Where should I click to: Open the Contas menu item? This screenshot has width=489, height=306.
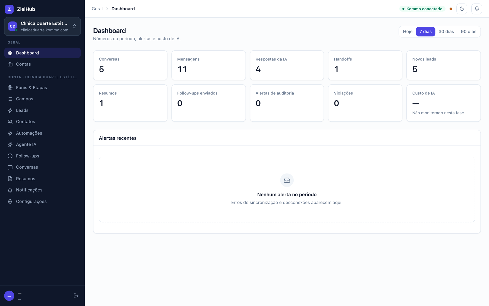pos(42,64)
